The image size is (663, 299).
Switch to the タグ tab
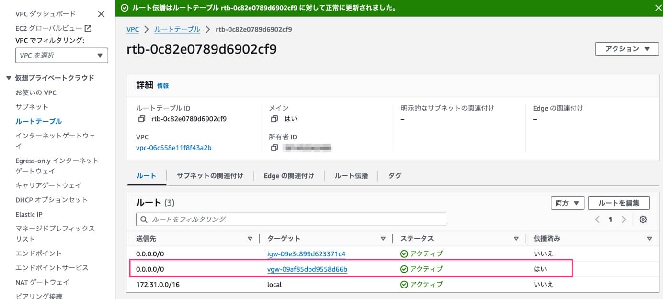(x=395, y=176)
